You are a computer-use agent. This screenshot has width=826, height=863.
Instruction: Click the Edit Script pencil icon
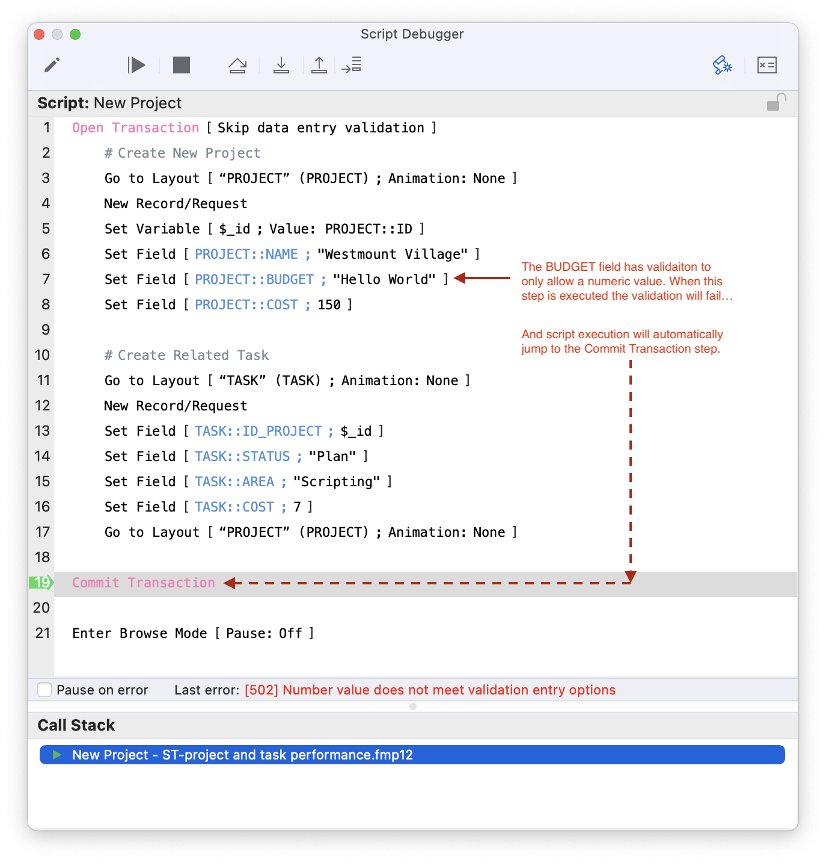click(x=52, y=65)
